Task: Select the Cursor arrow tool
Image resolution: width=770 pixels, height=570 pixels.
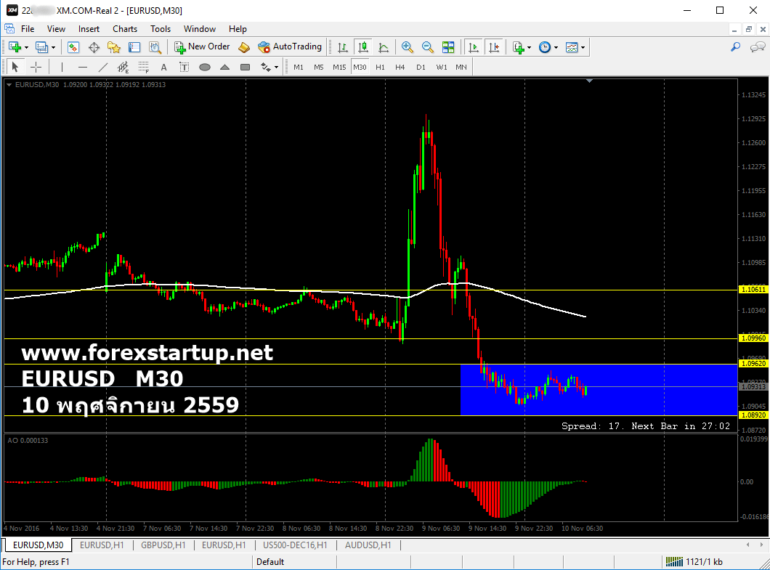Action: click(x=15, y=67)
